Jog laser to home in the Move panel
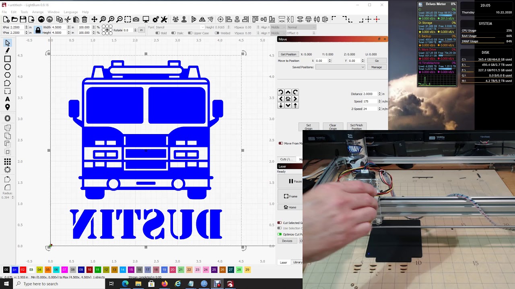The height and width of the screenshot is (289, 515). [x=288, y=99]
